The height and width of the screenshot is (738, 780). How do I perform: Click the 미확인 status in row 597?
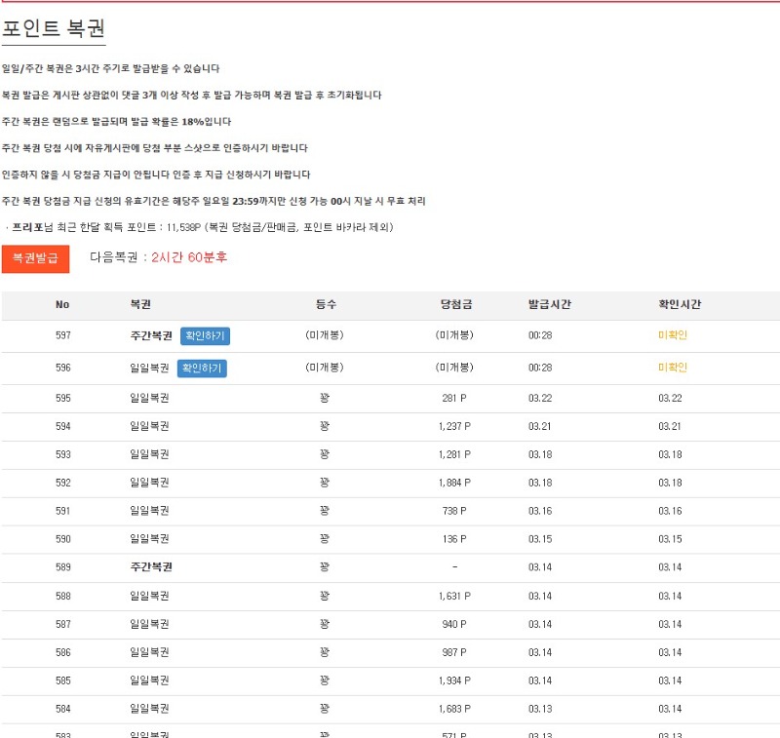(x=673, y=335)
